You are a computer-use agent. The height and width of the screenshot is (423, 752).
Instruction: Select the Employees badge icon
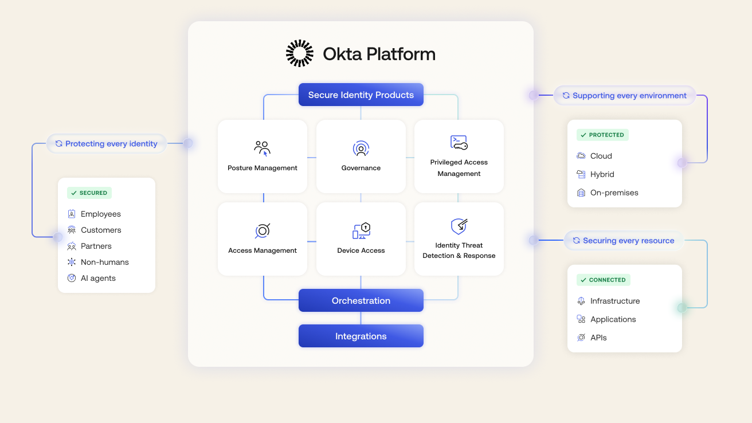click(x=71, y=214)
